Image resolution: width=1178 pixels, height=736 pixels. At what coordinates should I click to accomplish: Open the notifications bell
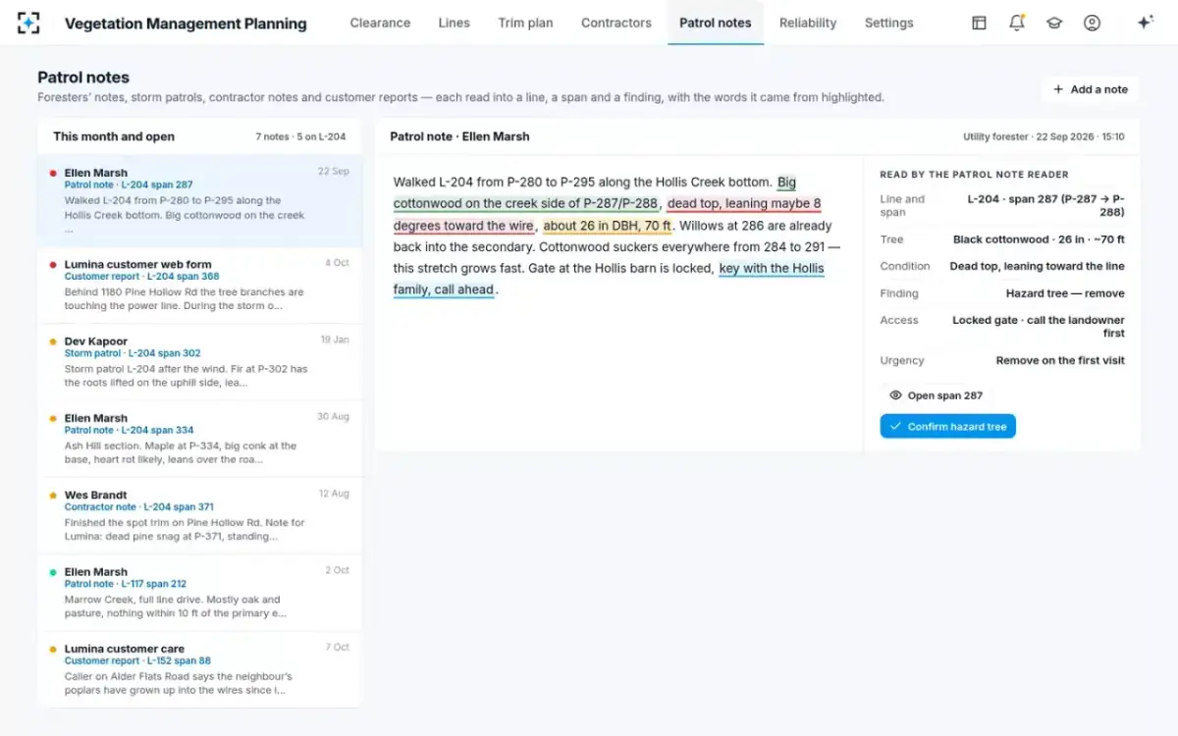tap(1017, 23)
